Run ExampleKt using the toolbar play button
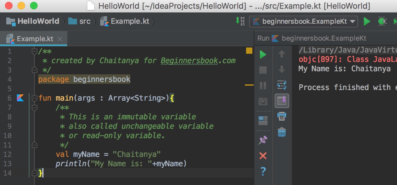The width and height of the screenshot is (397, 185). click(367, 21)
